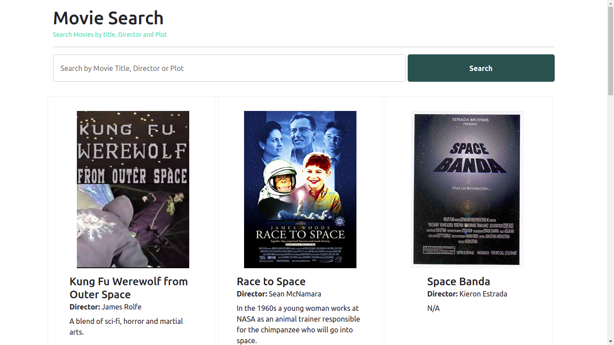Click the Kung Fu Werewolf plot description

(x=126, y=327)
